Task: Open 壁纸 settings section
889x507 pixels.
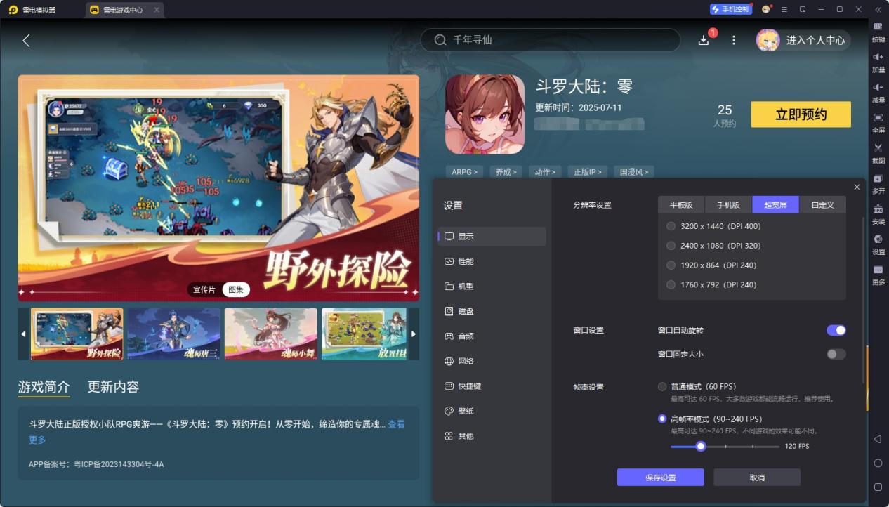Action: (492, 411)
